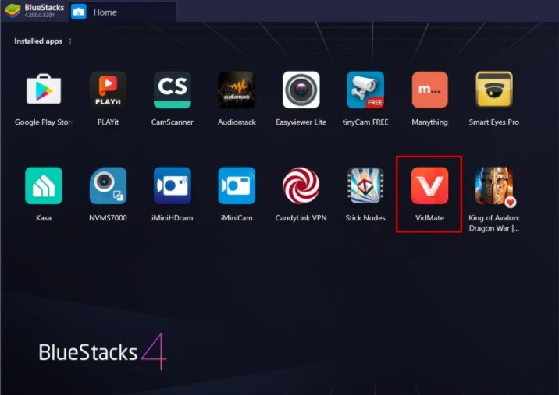Click the BlueStacks logo in title bar
This screenshot has height=395, width=559.
[x=12, y=11]
